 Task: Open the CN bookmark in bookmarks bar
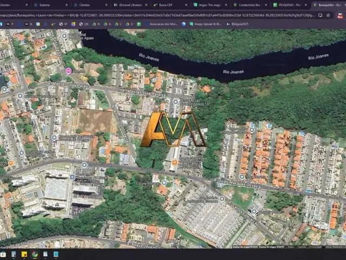(x=84, y=24)
